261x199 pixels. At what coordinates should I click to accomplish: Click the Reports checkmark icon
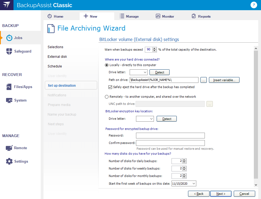point(194,16)
